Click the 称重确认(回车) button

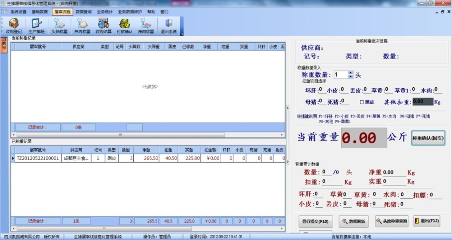point(428,138)
